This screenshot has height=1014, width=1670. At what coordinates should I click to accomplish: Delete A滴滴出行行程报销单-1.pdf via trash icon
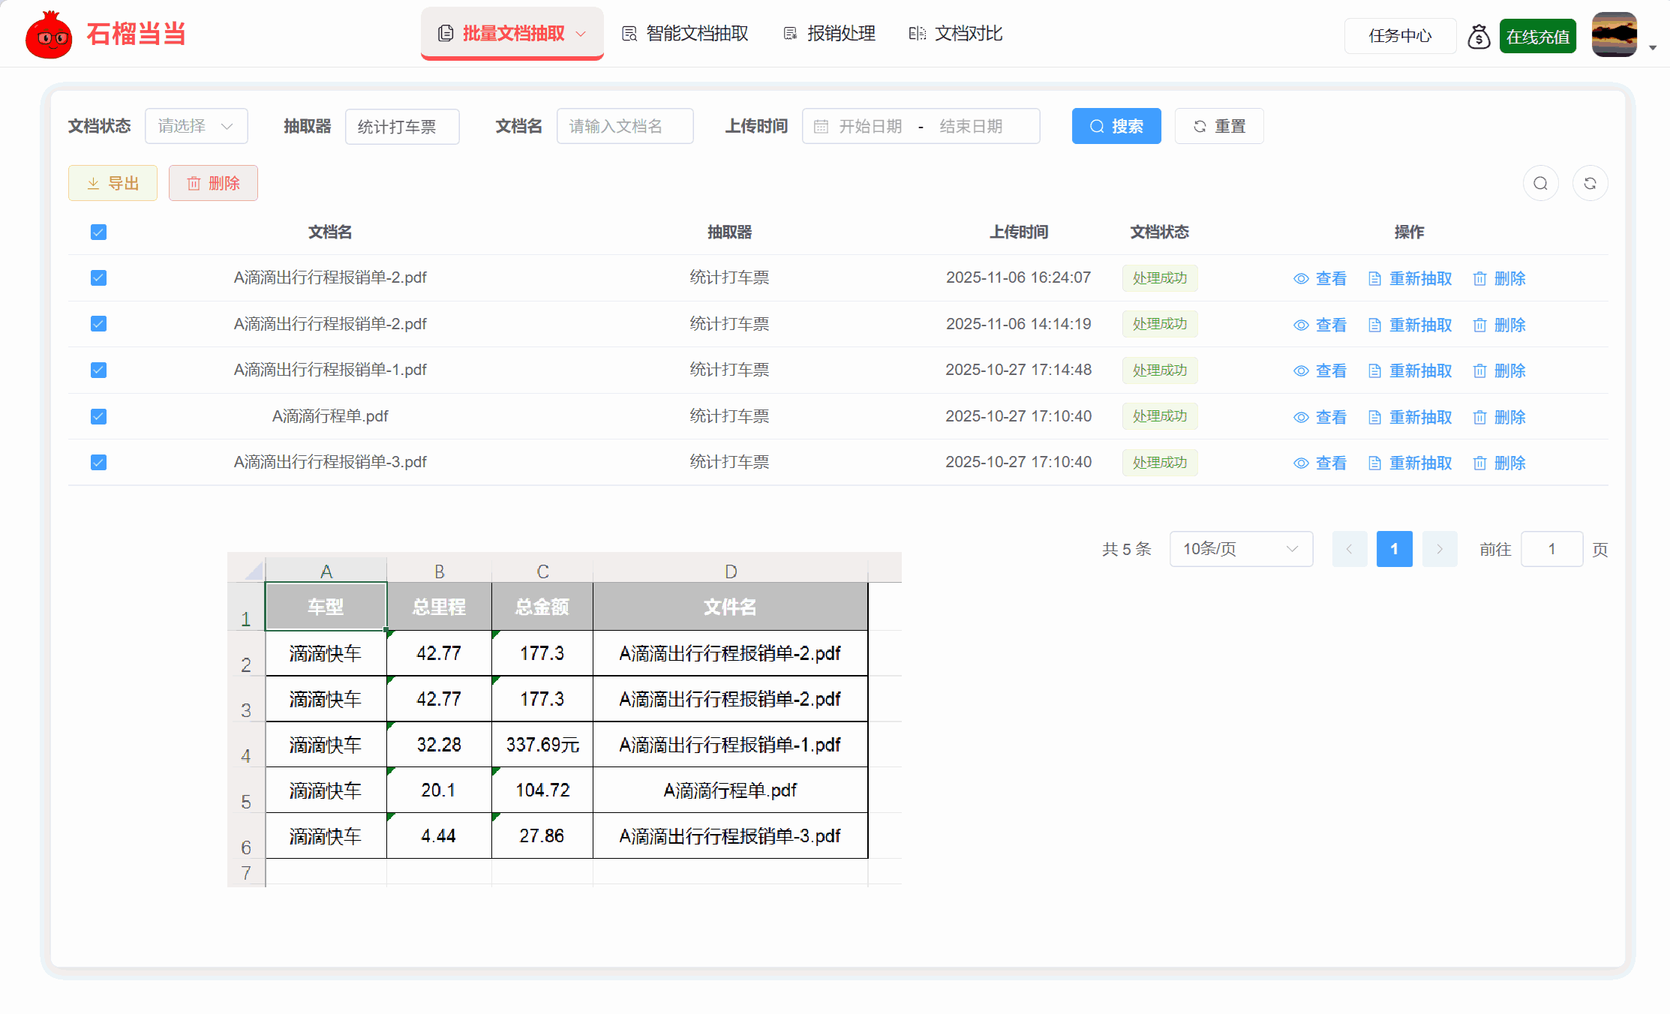1479,370
